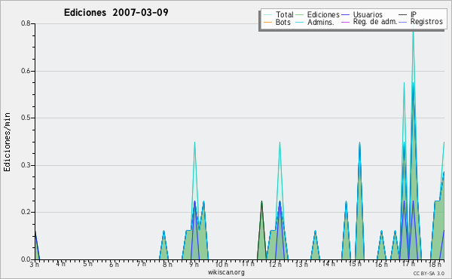Click the 6 h x-axis label
The image size is (452, 279).
click(x=115, y=264)
